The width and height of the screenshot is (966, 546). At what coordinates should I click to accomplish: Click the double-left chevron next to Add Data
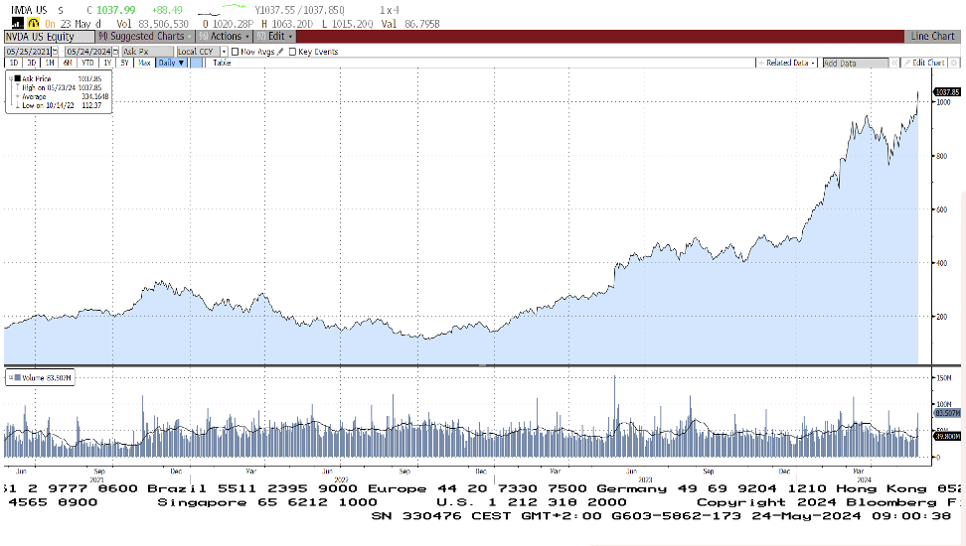point(894,63)
